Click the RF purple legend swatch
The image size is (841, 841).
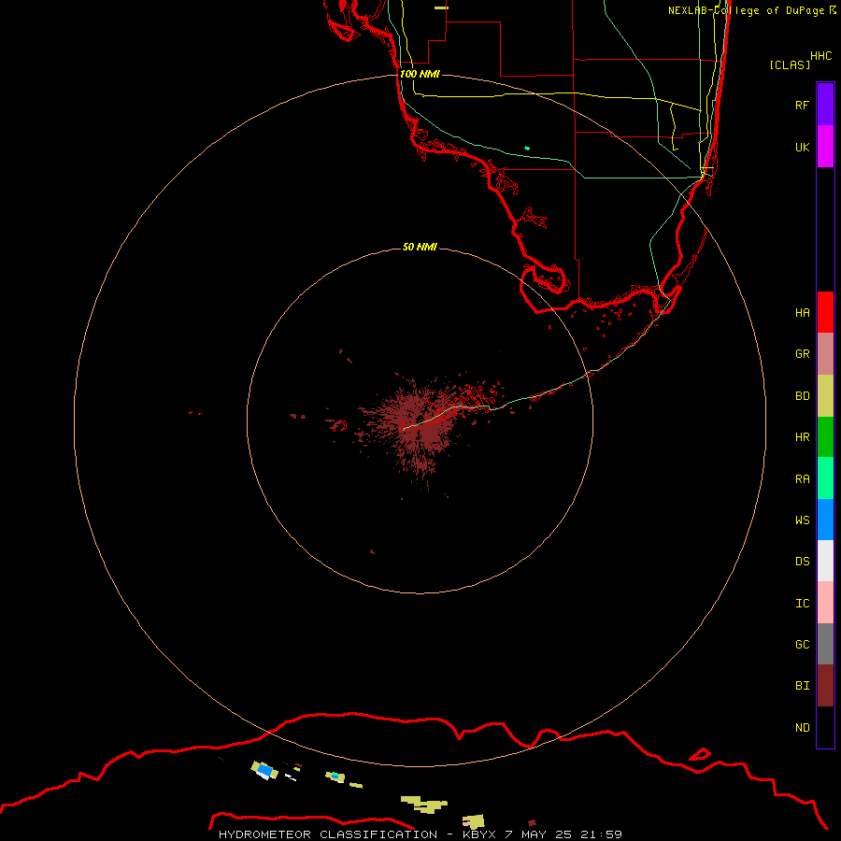coord(825,105)
